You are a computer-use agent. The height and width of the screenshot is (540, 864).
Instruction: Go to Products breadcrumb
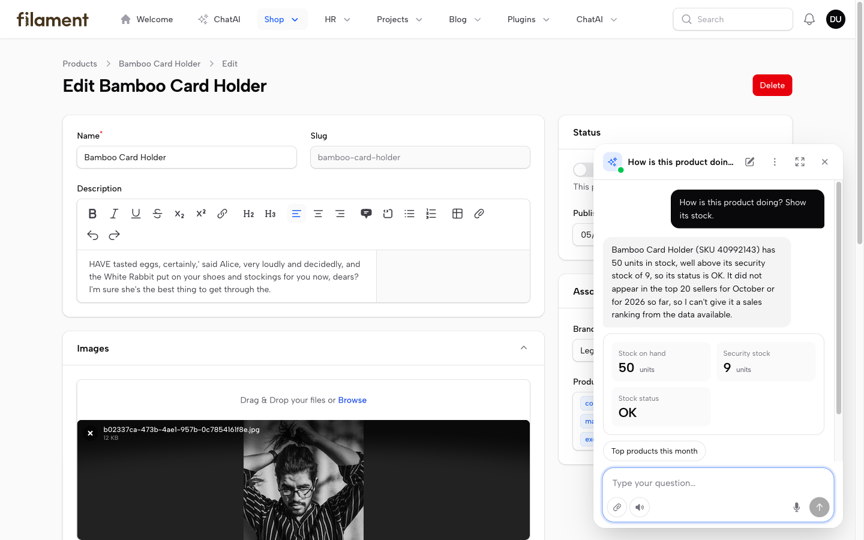[x=80, y=64]
